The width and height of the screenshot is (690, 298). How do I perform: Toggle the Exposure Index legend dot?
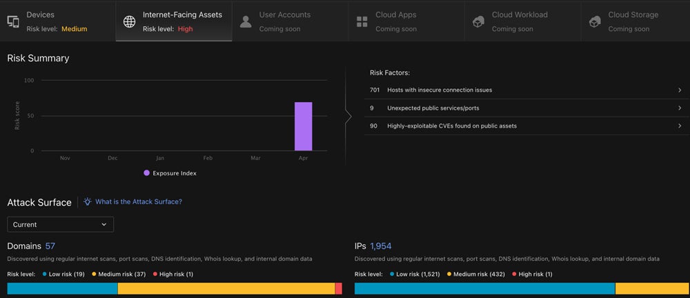click(146, 173)
